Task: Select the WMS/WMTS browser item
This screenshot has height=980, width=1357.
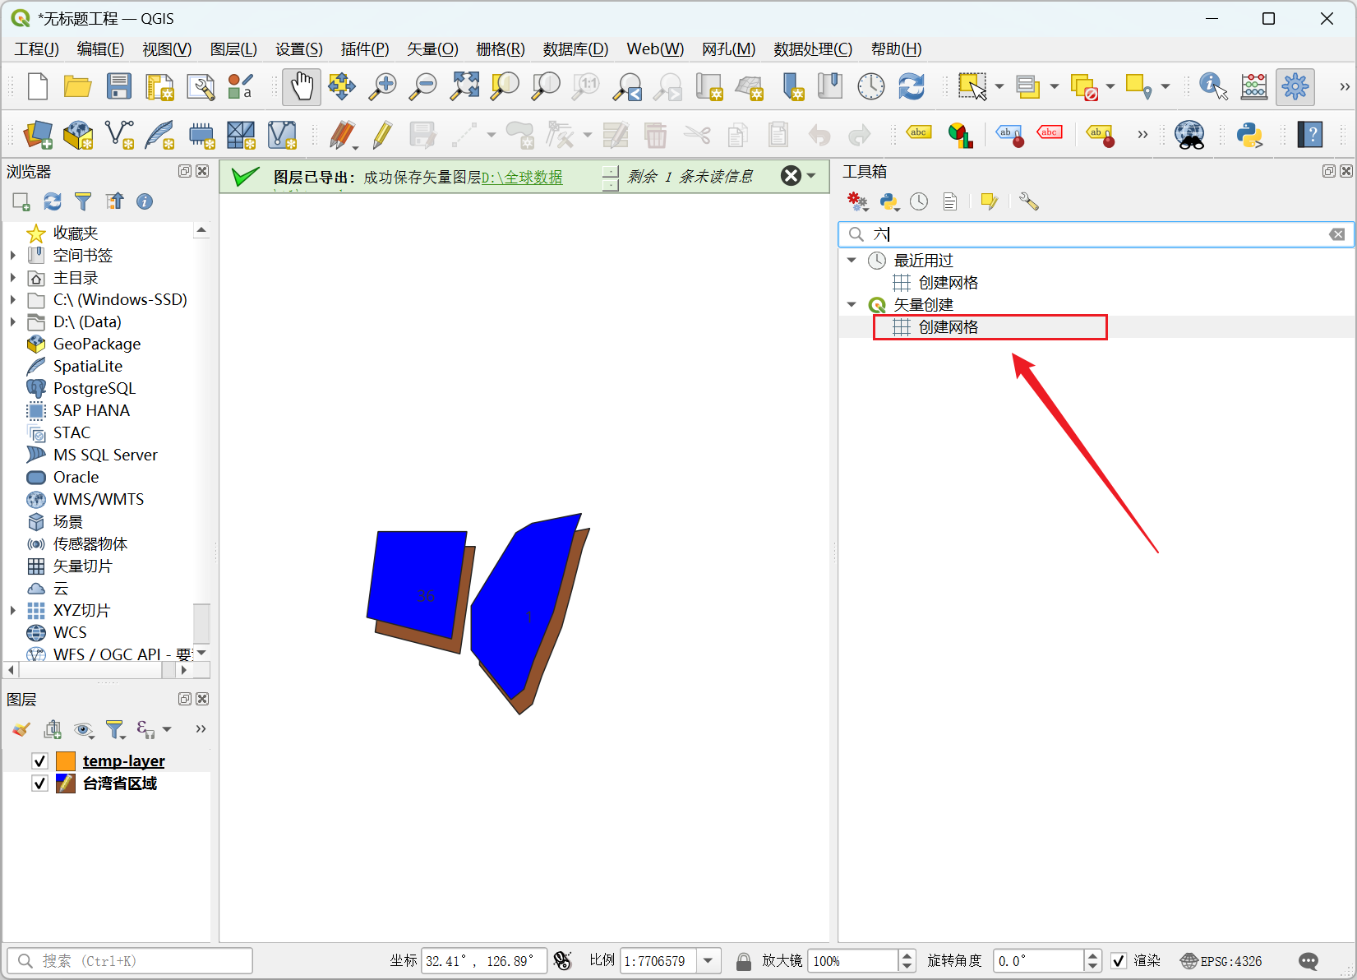Action: 98,499
